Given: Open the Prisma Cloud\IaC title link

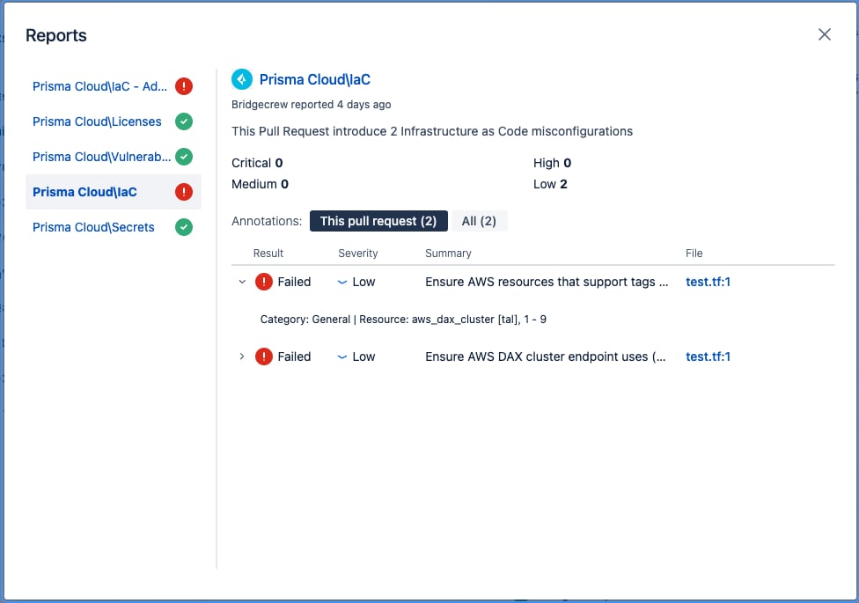Looking at the screenshot, I should pos(314,79).
